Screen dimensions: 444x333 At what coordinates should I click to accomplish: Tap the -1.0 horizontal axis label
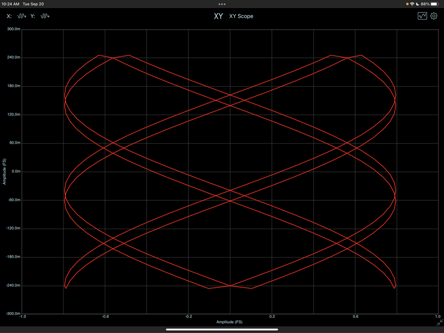22,317
